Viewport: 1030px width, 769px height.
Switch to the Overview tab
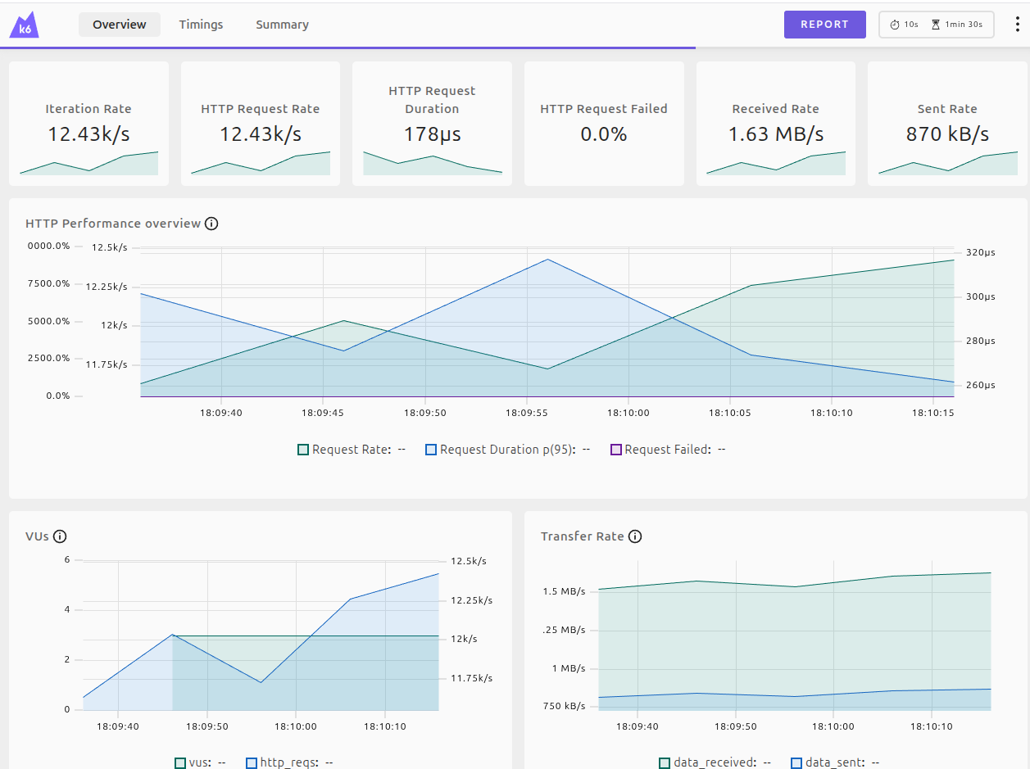click(120, 25)
